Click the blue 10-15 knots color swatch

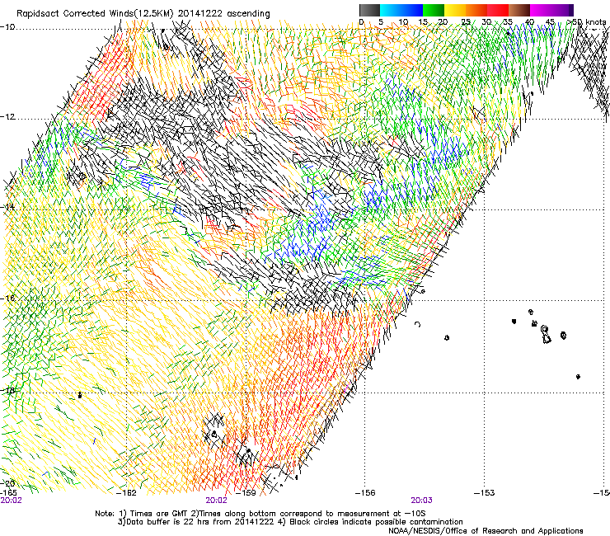412,10
